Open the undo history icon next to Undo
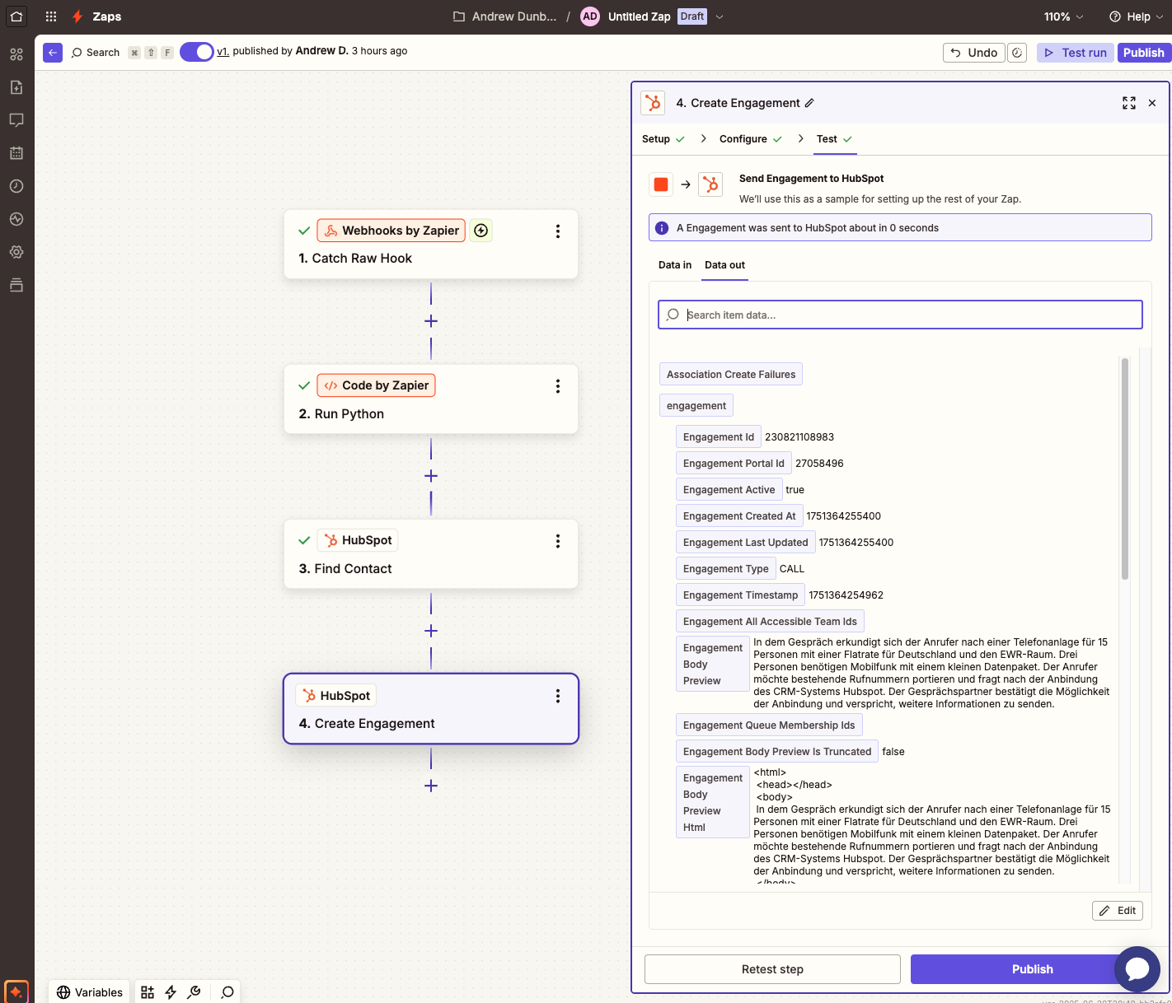The width and height of the screenshot is (1172, 1003). (x=1018, y=53)
